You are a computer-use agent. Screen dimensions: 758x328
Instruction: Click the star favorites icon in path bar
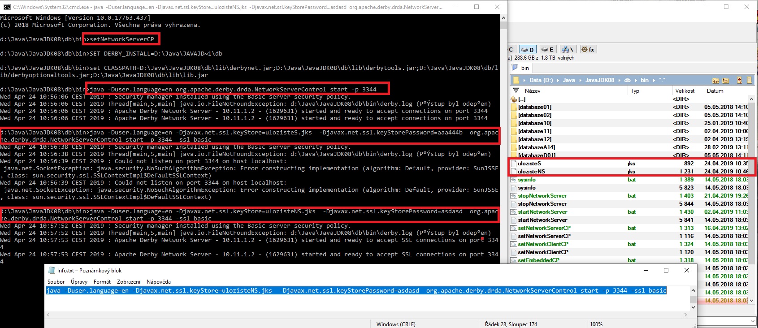click(739, 80)
